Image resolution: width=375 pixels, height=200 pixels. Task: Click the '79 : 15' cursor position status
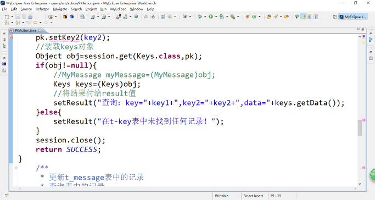click(x=276, y=196)
